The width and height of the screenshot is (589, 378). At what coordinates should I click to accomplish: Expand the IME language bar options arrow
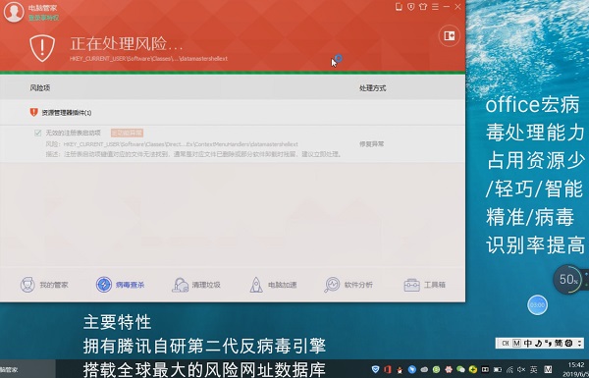pos(579,343)
